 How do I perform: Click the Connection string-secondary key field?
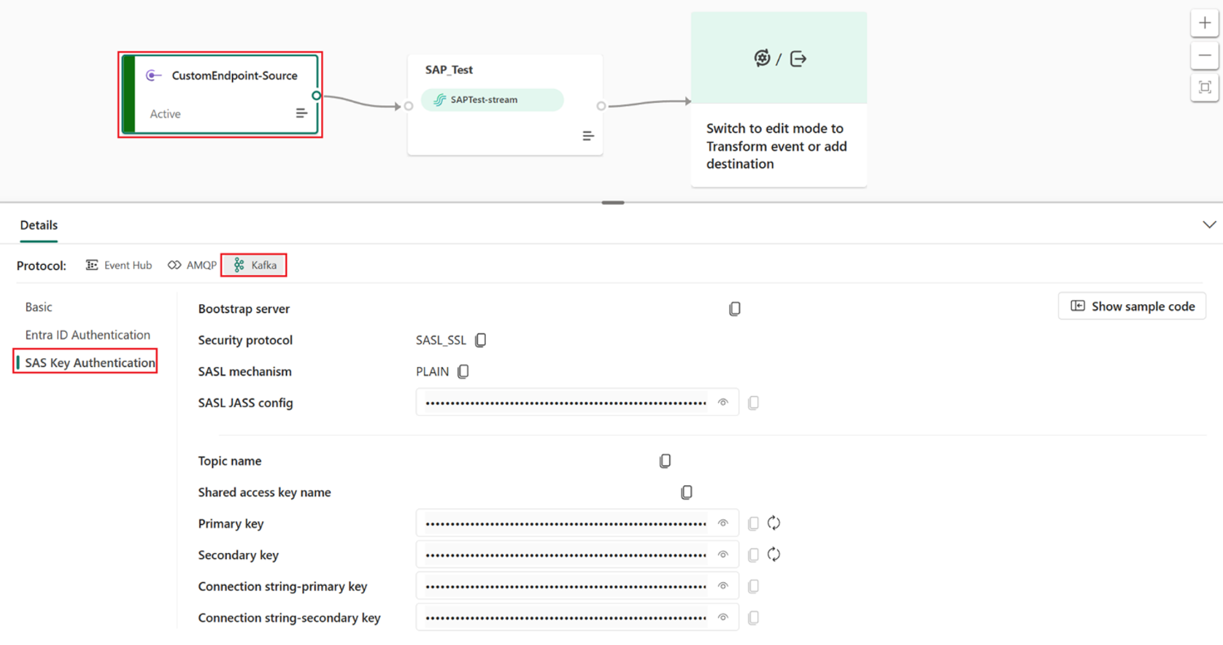[577, 617]
